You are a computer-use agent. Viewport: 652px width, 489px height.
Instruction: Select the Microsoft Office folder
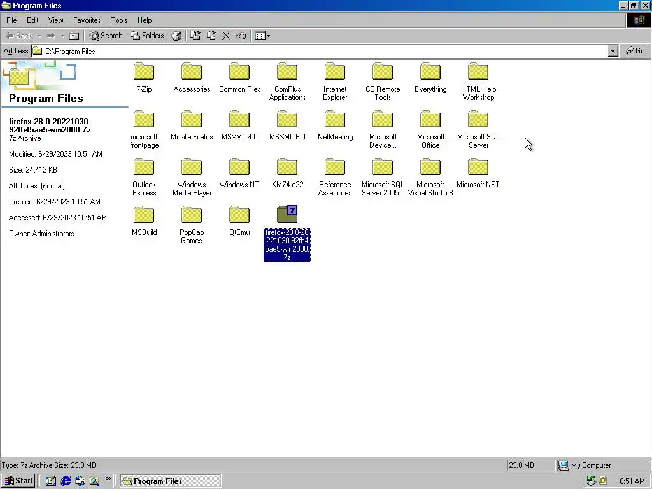[x=430, y=130]
